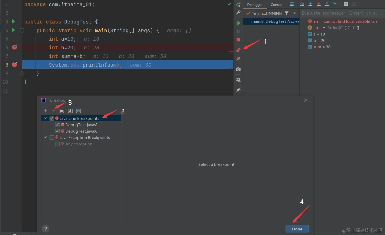Click the package com.itheima_01 line
Screen dimensions: 385x235
[59, 4]
